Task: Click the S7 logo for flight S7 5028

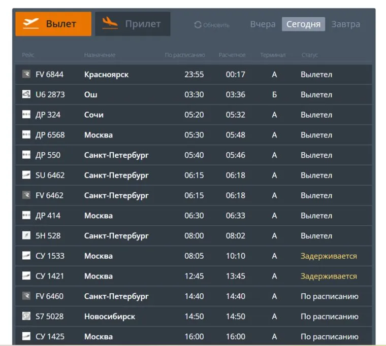Action: click(26, 316)
